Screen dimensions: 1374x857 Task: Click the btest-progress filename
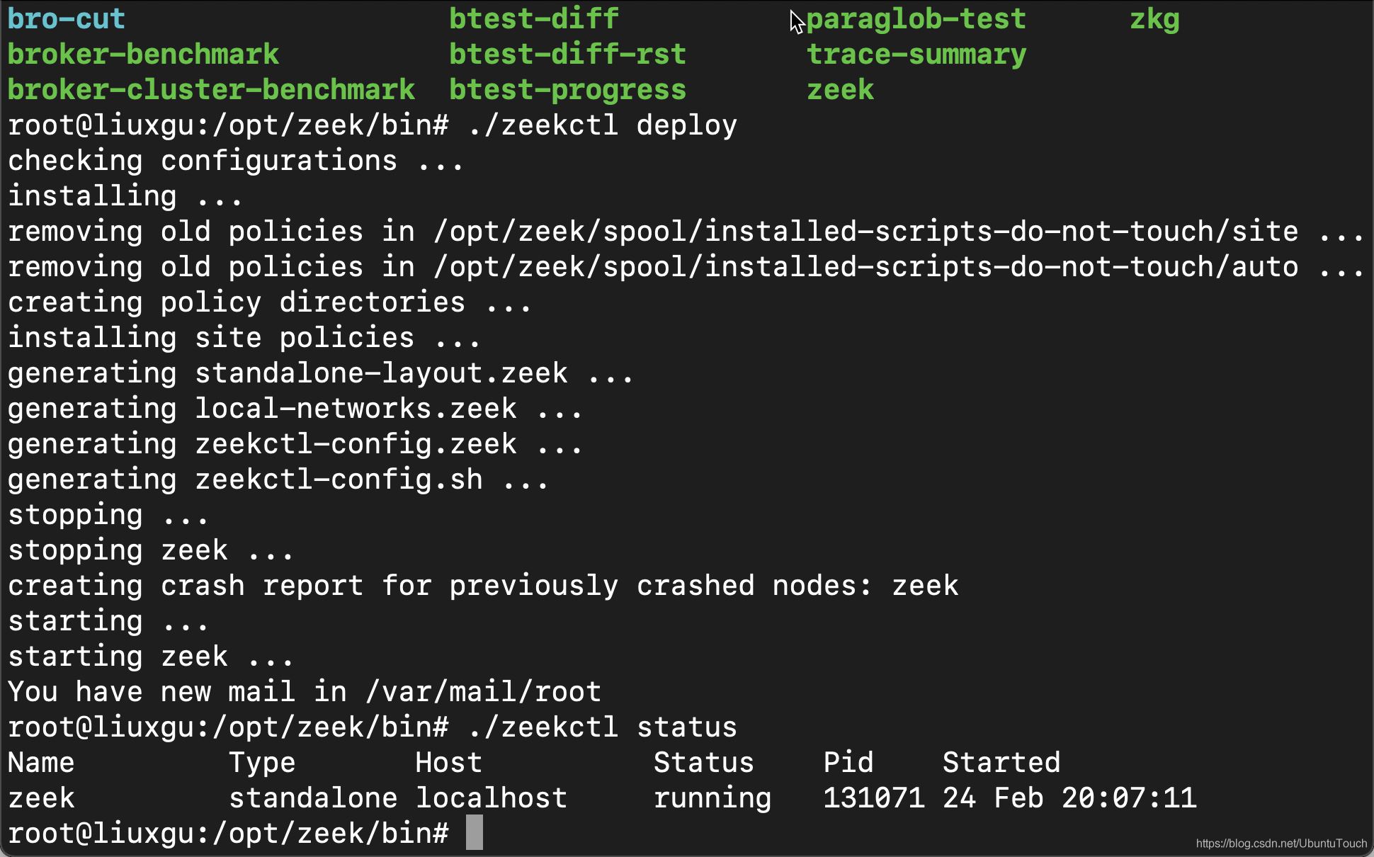(567, 90)
